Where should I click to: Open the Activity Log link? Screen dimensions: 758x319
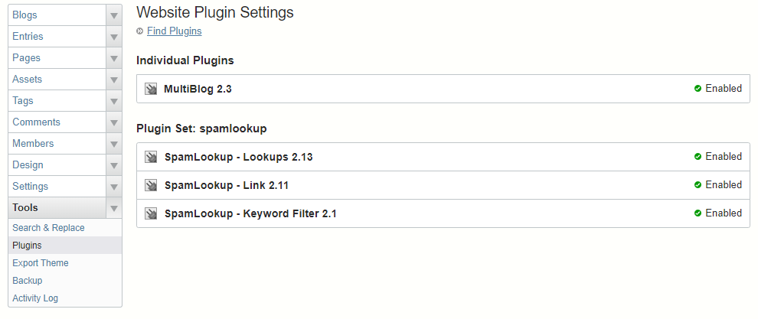point(35,298)
